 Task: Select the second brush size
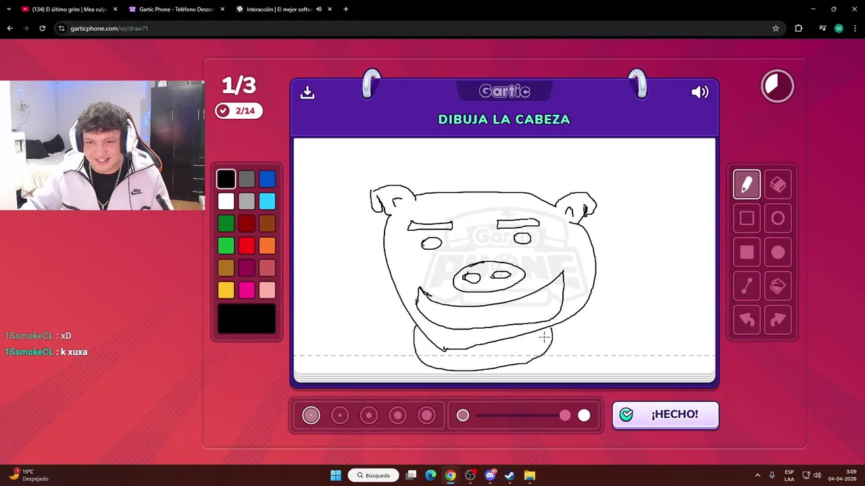[340, 415]
